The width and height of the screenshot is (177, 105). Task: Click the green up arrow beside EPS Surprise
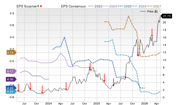pos(38,6)
